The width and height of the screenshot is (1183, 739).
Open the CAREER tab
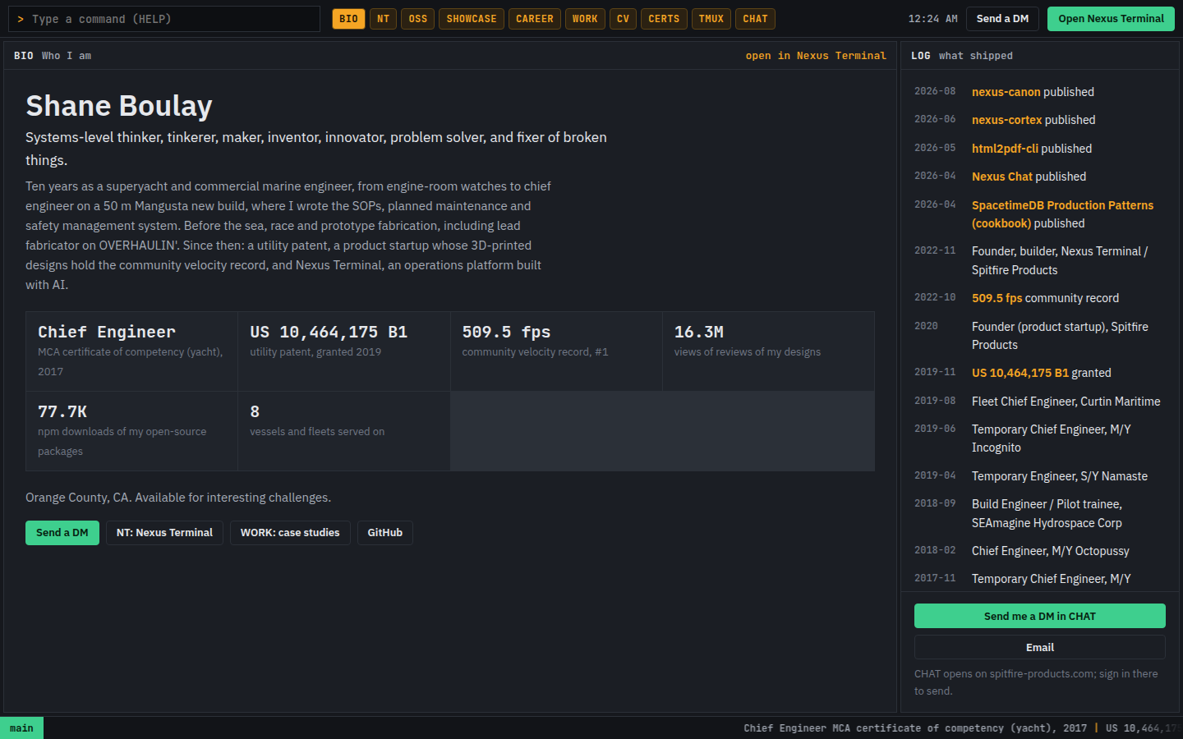pos(535,19)
